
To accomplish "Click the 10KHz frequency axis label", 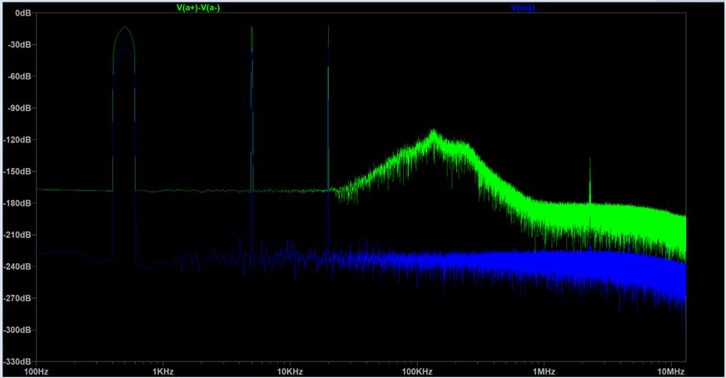I will point(290,371).
